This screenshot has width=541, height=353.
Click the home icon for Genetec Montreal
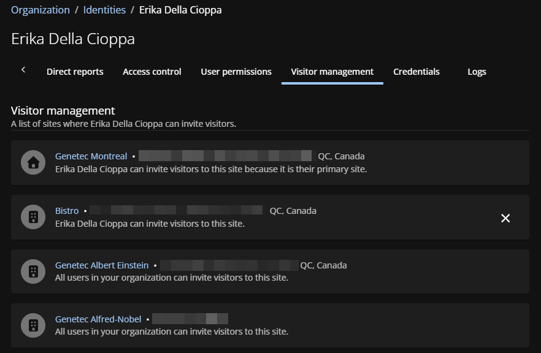33,162
